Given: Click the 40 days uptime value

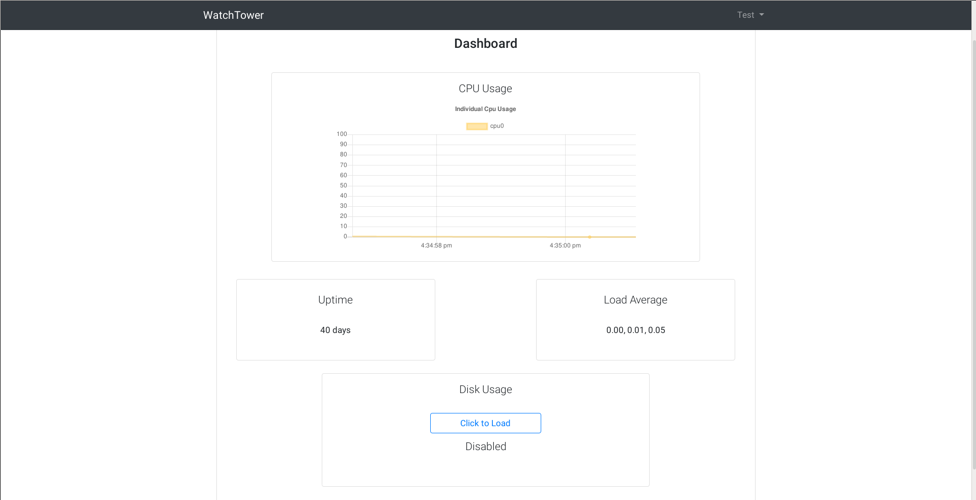Looking at the screenshot, I should (x=335, y=330).
